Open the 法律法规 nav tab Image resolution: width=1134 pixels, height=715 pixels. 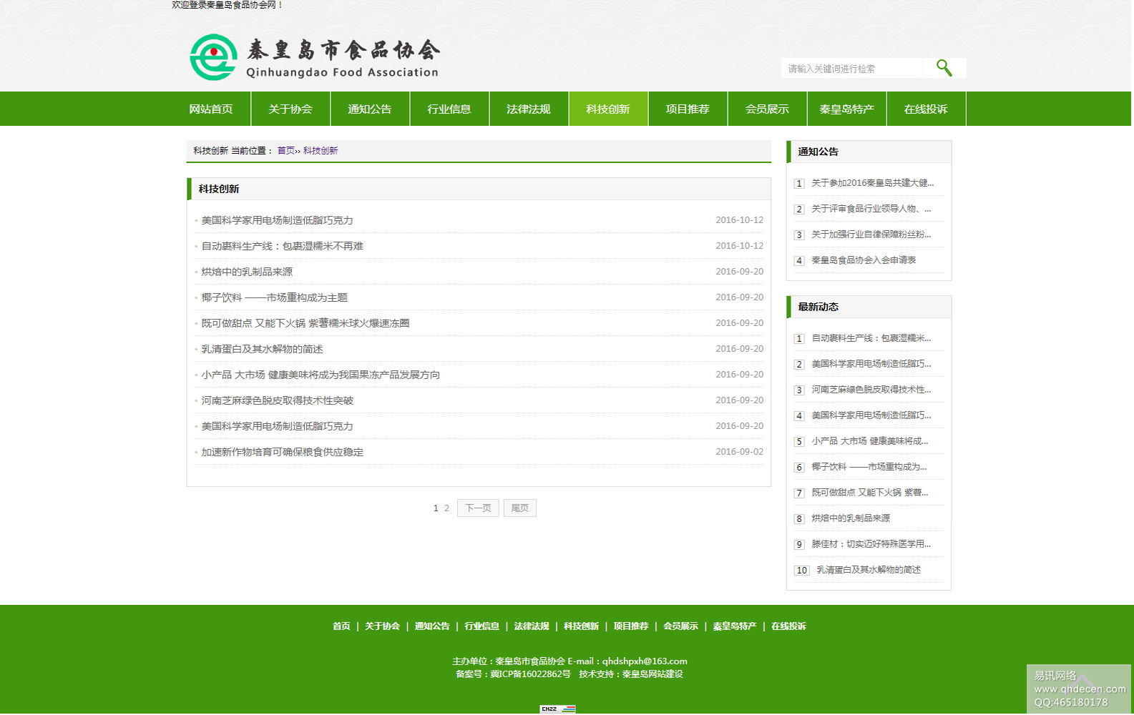(529, 109)
